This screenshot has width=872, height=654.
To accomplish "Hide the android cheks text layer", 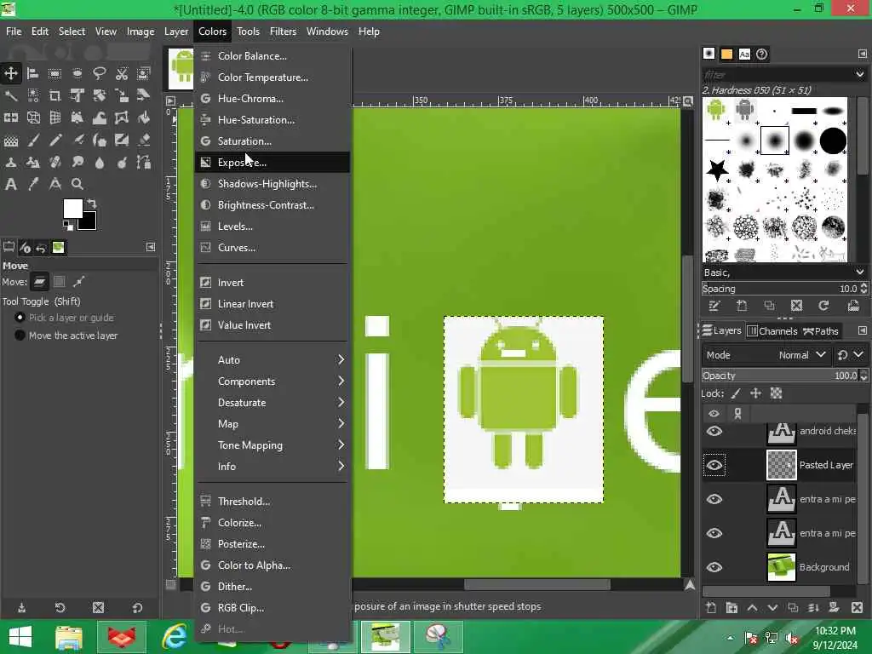I will (714, 432).
